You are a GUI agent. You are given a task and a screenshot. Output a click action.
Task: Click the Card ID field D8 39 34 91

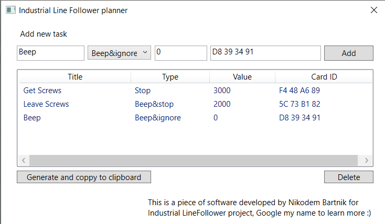(265, 53)
